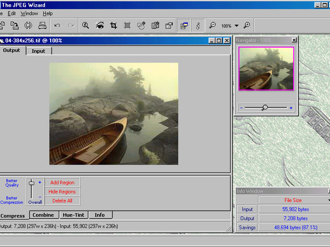This screenshot has height=247, width=330.
Task: Click the Print icon in toolbar
Action: click(x=42, y=25)
